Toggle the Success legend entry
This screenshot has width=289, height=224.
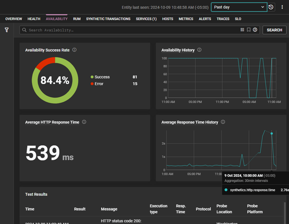pyautogui.click(x=102, y=77)
